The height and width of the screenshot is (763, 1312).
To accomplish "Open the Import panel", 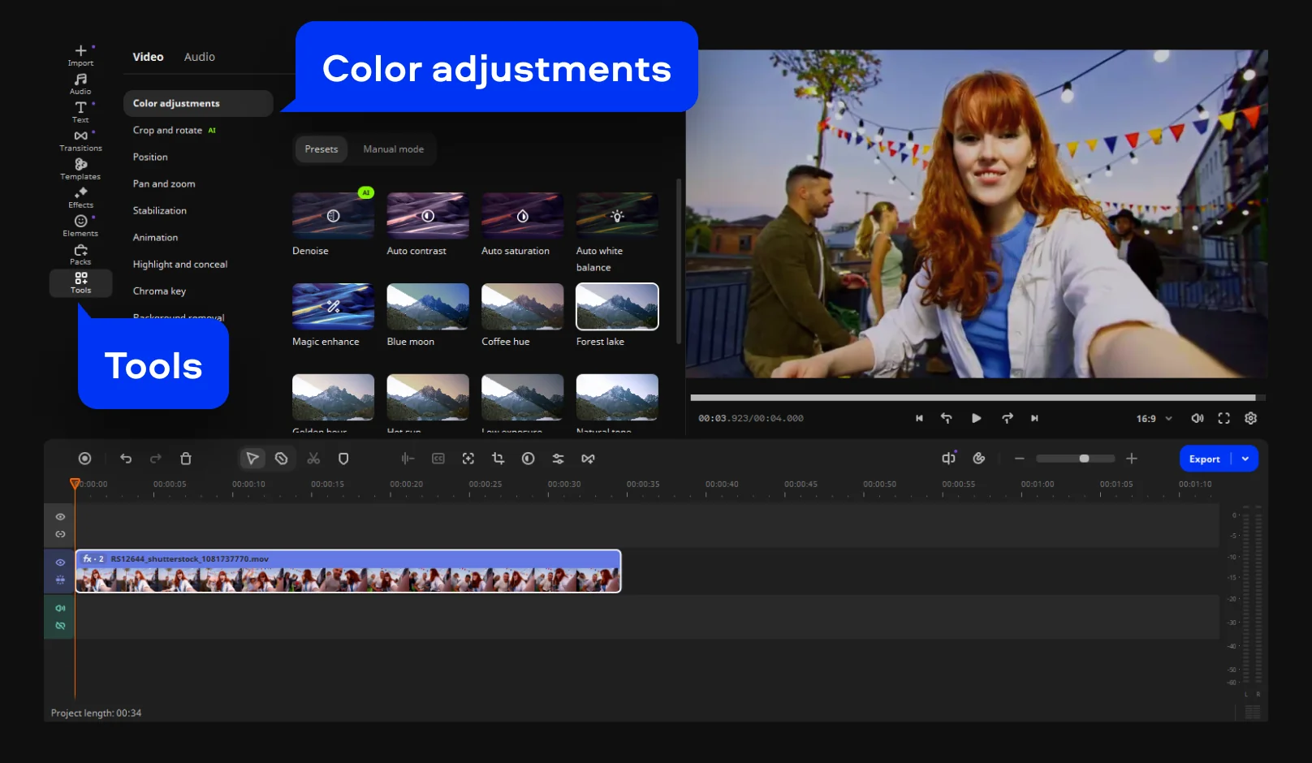I will tap(80, 55).
